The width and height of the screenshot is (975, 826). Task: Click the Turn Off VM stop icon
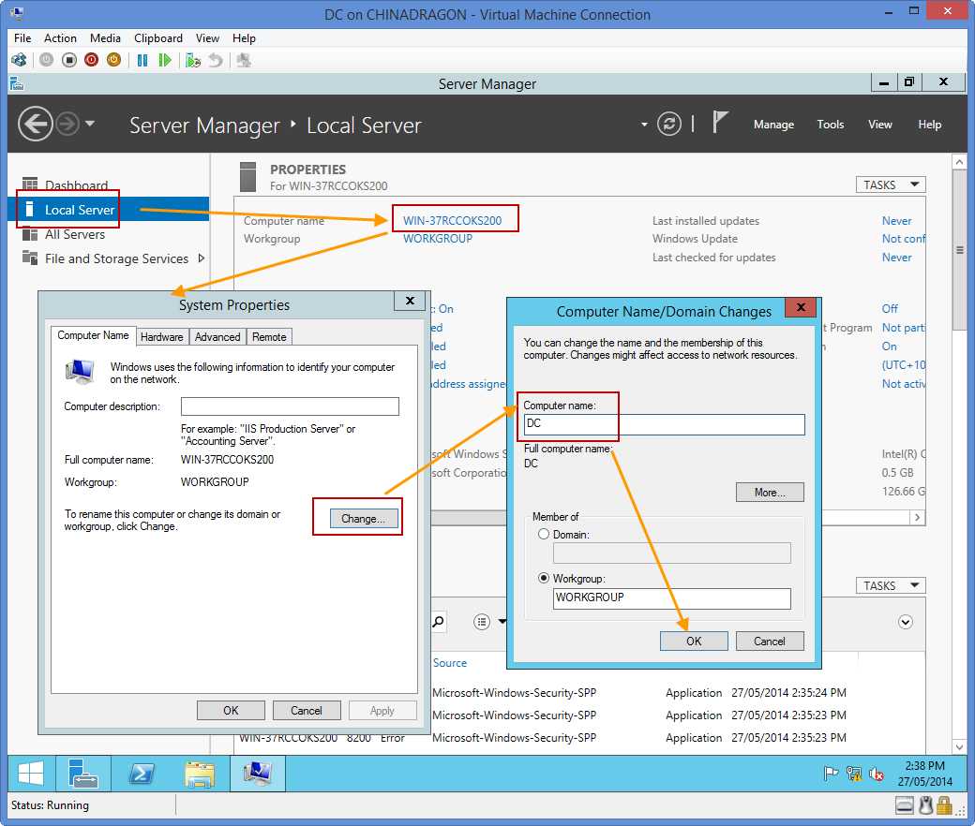(69, 60)
